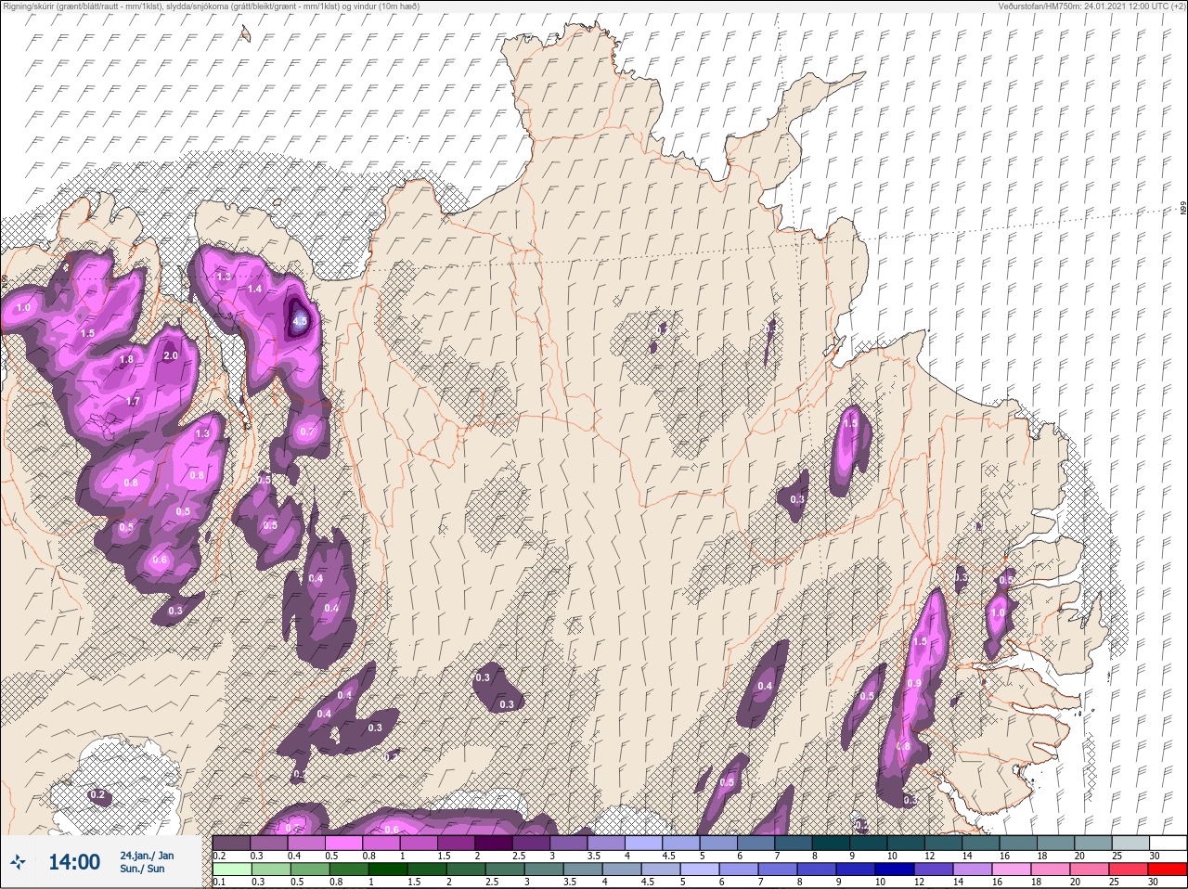The width and height of the screenshot is (1188, 889).
Task: Click the 1.8 snowfall value on map
Action: 126,359
